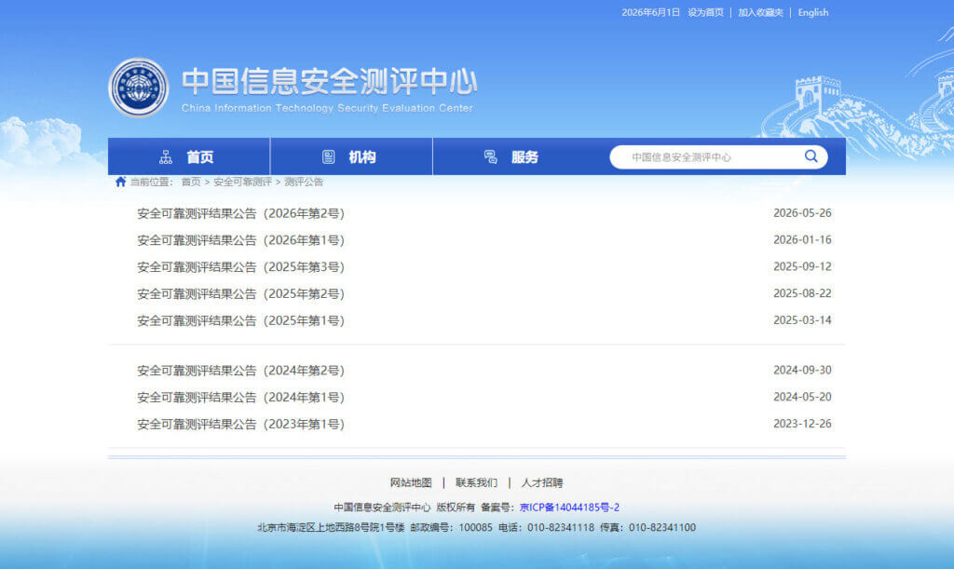Viewport: 954px width, 569px height.
Task: Open announcement 2023年第1号
Action: (x=241, y=424)
